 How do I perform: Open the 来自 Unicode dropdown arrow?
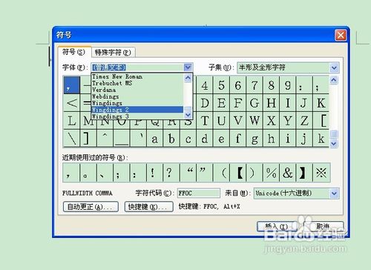click(334, 194)
